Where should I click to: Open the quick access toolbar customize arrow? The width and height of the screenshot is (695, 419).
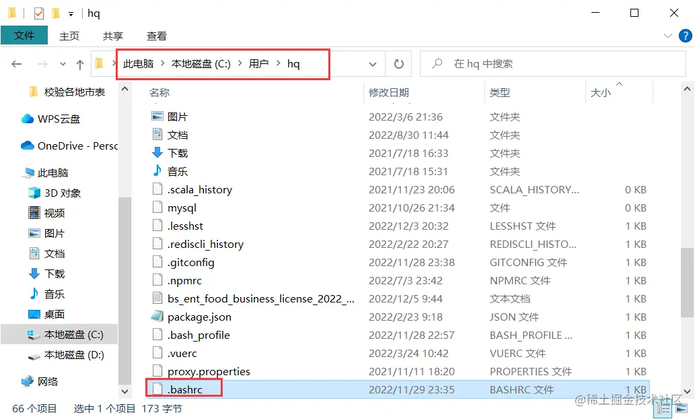71,14
